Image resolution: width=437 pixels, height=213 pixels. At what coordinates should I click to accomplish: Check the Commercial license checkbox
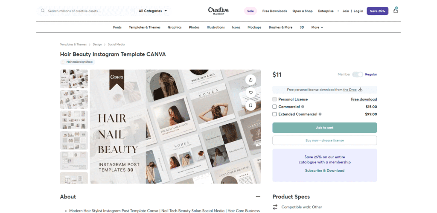(274, 107)
